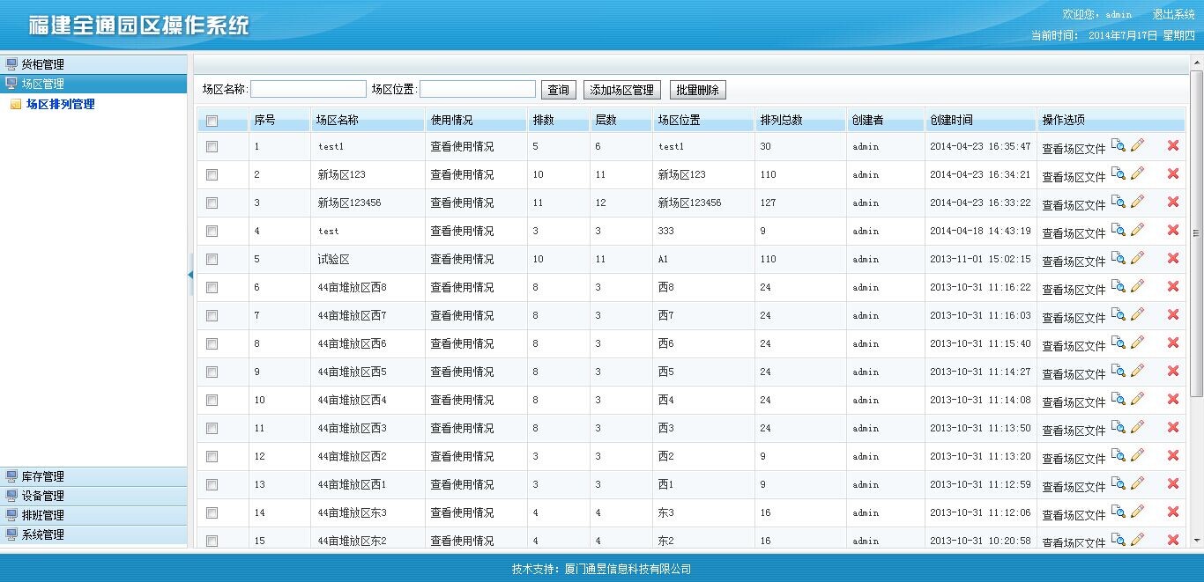Click the 批量删除 button
This screenshot has width=1204, height=582.
(698, 90)
